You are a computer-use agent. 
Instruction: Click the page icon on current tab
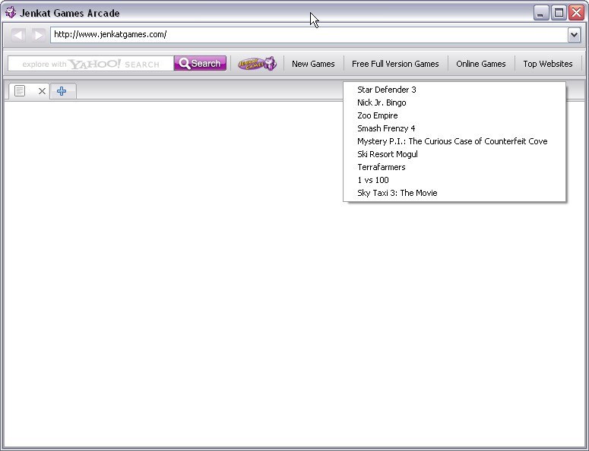[21, 91]
